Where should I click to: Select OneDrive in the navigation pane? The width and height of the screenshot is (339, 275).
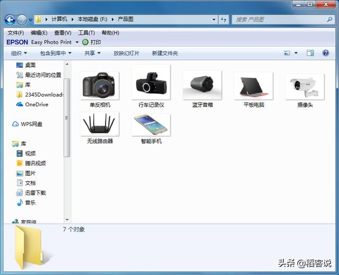click(32, 105)
